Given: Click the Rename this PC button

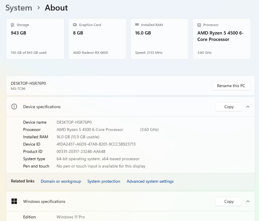Looking at the screenshot, I should (x=231, y=86).
